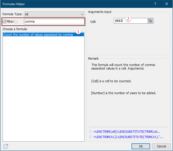The image size is (173, 151).
Task: Click the =LEN(TRIM(A1)) formula text
Action: click(x=128, y=137)
